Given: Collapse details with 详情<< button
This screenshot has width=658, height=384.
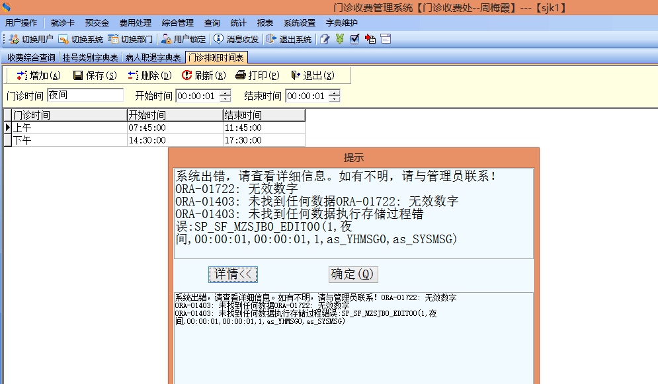Looking at the screenshot, I should pos(233,274).
